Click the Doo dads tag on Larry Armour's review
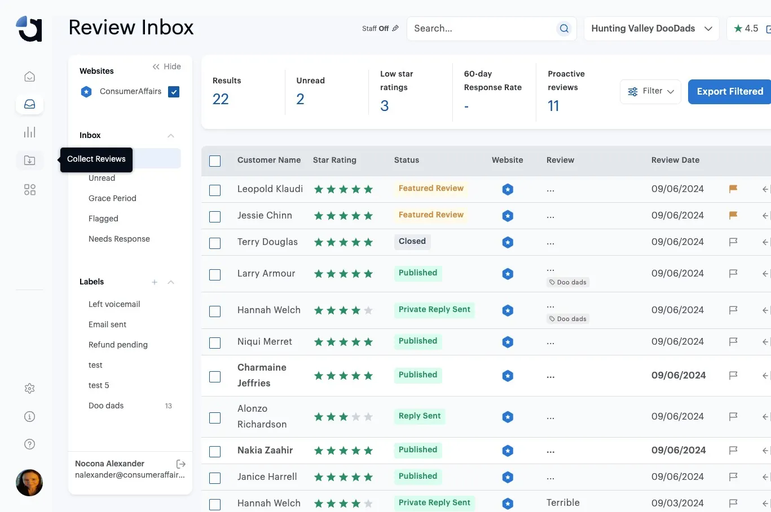Screen dimensions: 771x512 pos(568,282)
